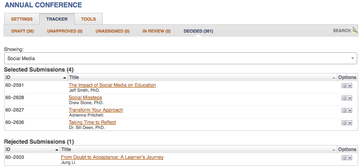
Task: Sort Rejected Submissions by ID column
Action: tap(32, 150)
